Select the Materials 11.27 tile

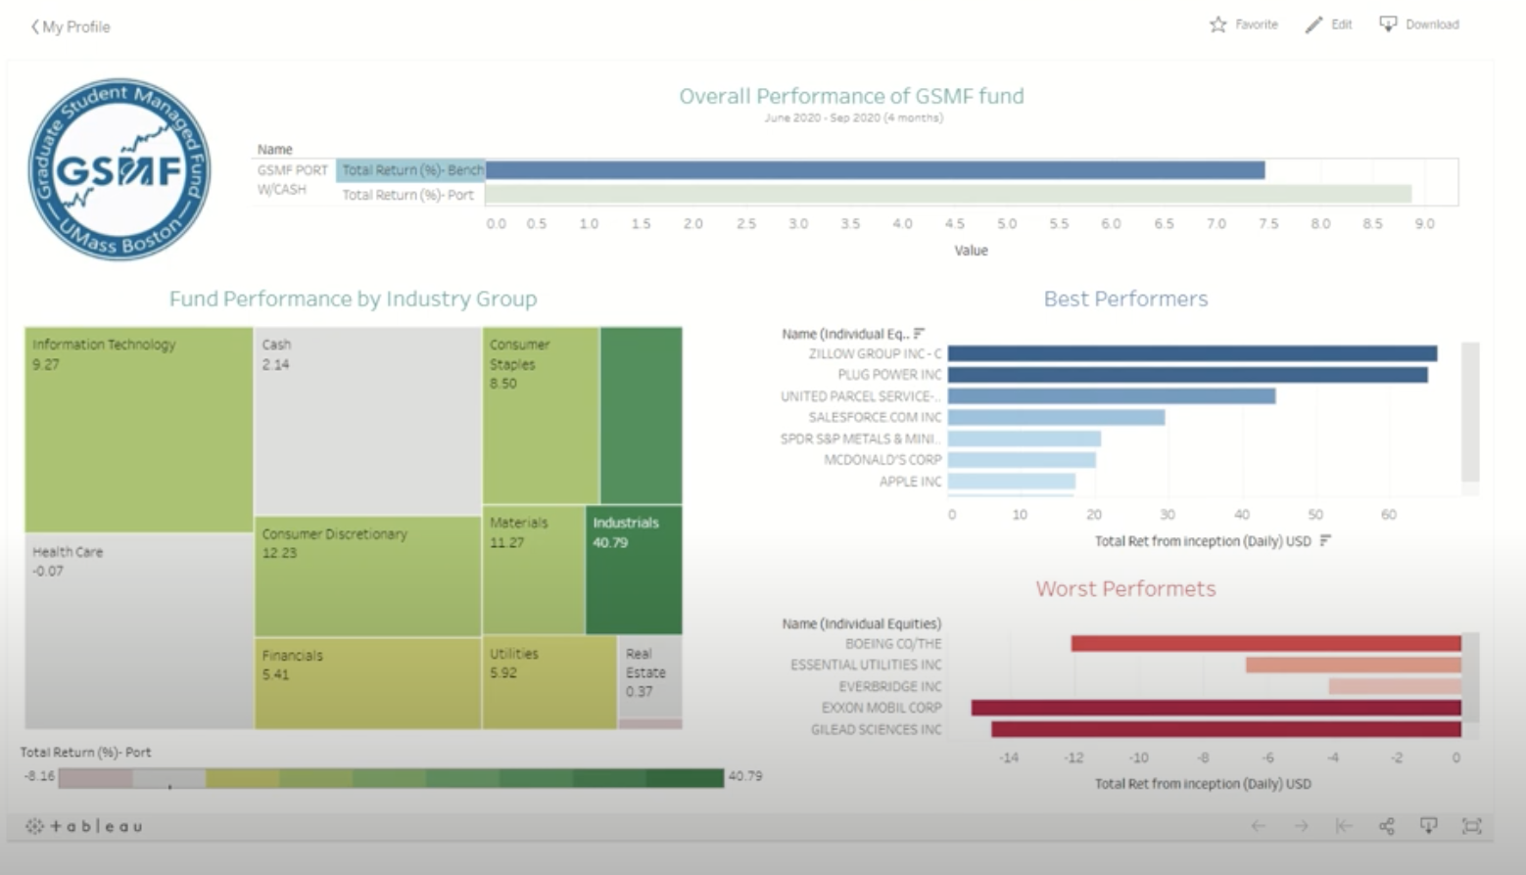coord(534,570)
